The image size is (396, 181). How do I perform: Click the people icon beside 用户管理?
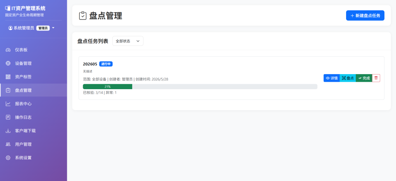(8, 144)
